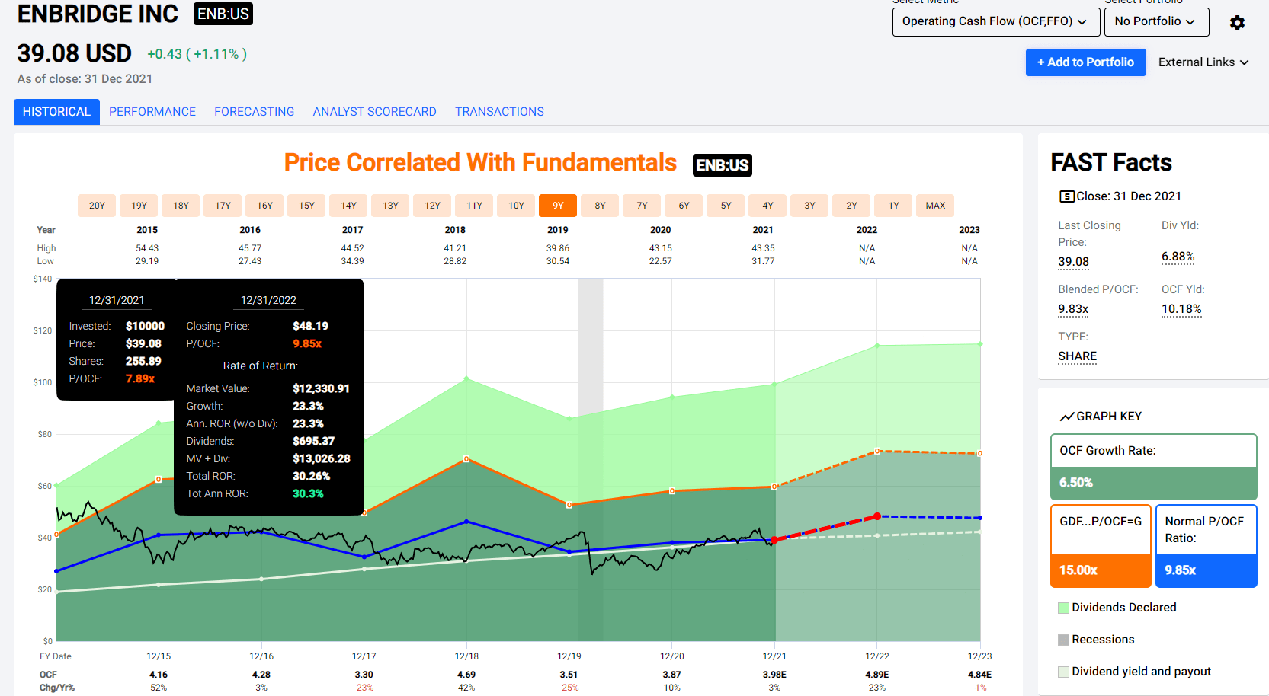Select the 14Y time range
This screenshot has height=696, width=1269.
click(348, 206)
